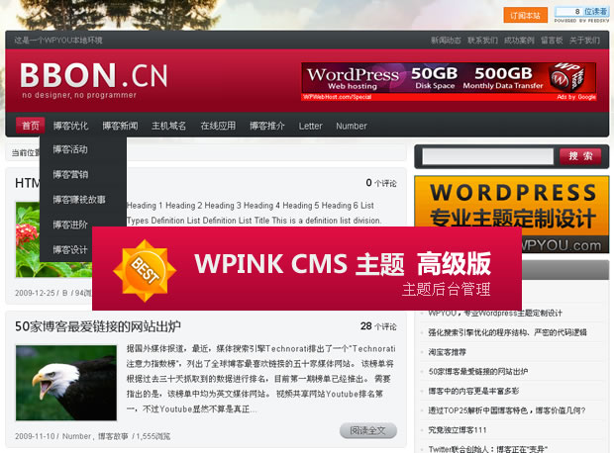Open sidebar link Twitter联合创始人
614x453 pixels.
488,449
